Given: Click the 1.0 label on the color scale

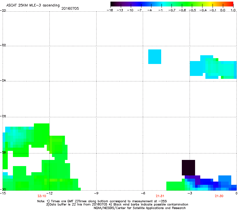Looking at the screenshot, I should tap(233, 10).
